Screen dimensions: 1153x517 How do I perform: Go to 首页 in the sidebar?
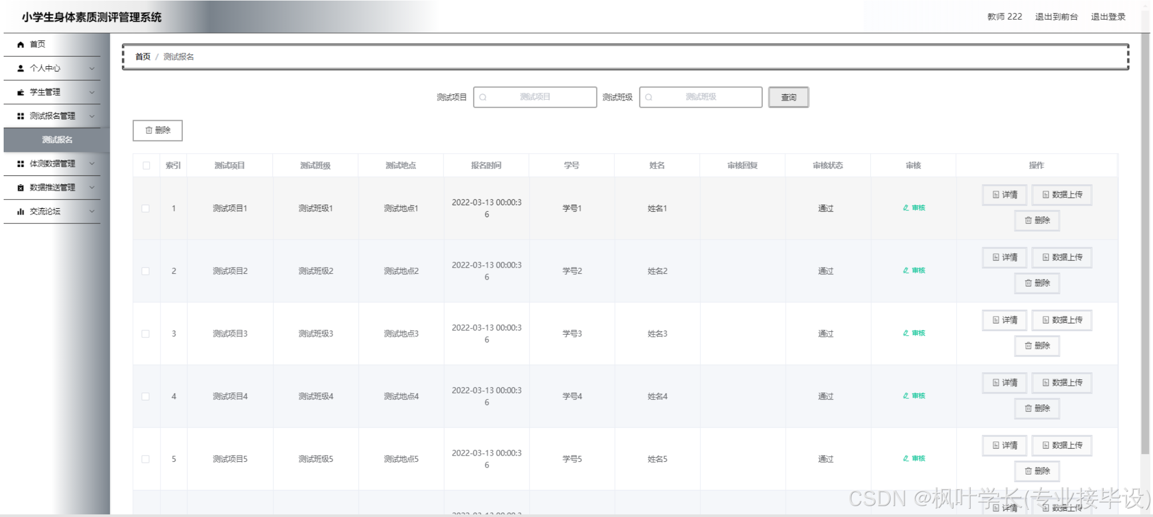[52, 45]
